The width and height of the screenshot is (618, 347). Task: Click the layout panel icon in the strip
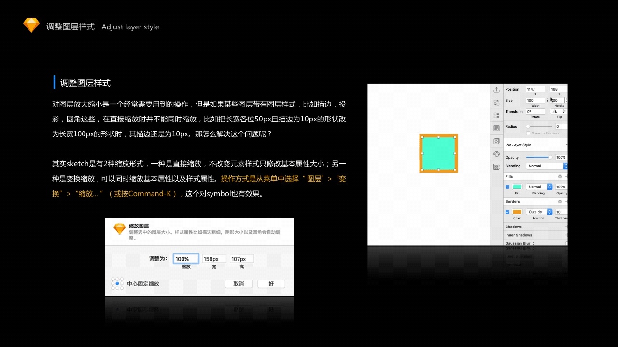coord(496,128)
